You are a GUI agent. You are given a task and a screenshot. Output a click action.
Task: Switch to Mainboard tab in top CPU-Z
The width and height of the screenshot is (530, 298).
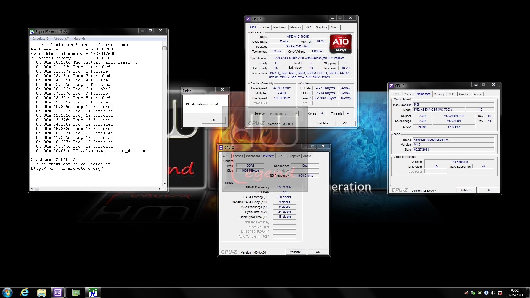tap(280, 27)
